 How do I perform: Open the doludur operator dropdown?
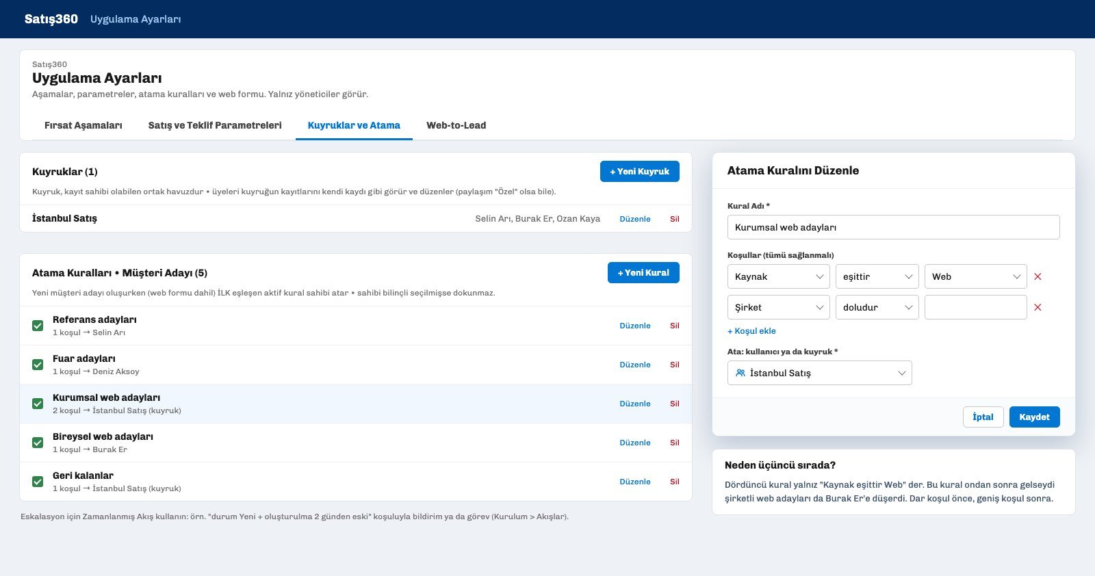[877, 307]
